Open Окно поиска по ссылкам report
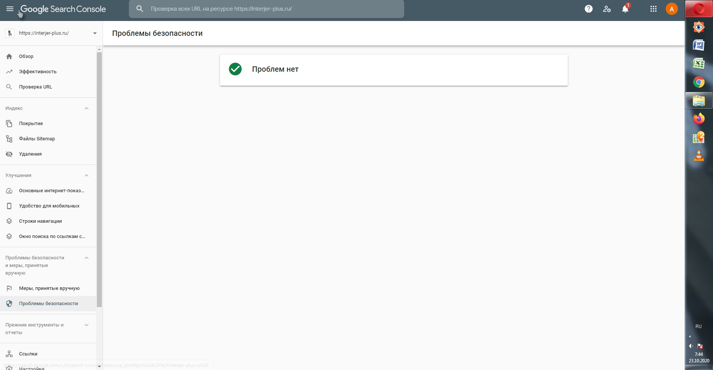This screenshot has width=713, height=370. [x=48, y=236]
